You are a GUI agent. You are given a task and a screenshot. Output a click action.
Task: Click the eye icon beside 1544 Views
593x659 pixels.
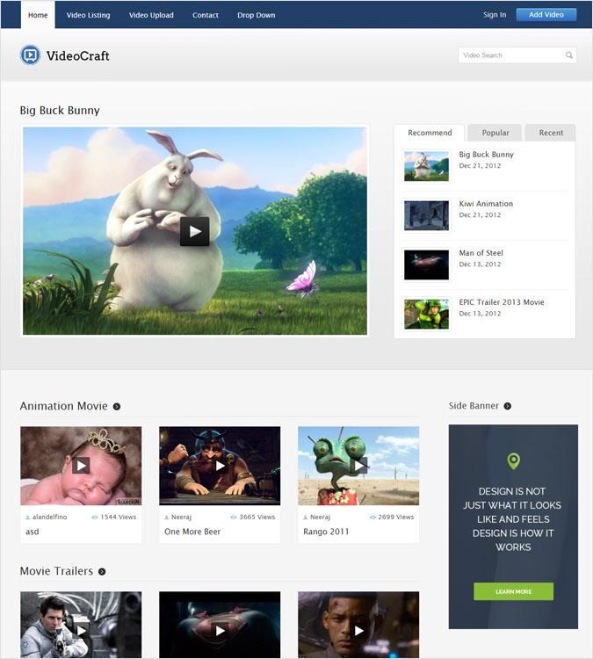[x=95, y=518]
